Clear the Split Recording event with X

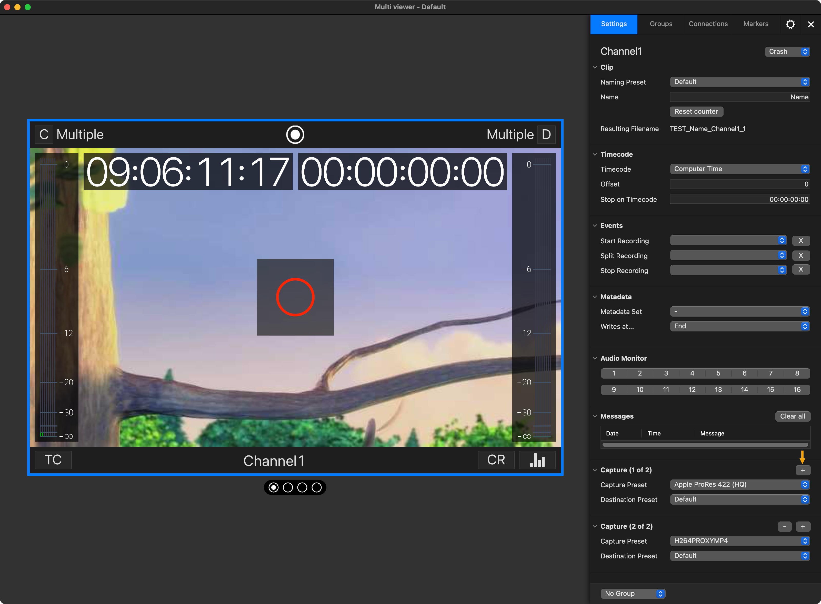point(801,255)
